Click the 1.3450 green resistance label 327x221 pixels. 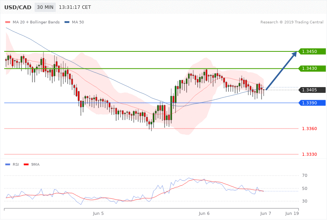[312, 51]
